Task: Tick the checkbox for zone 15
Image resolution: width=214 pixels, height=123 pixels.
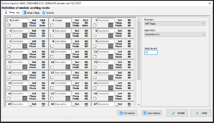Action: (95, 67)
